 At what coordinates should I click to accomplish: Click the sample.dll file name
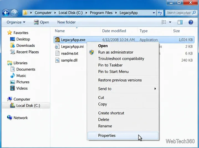pos(69,60)
